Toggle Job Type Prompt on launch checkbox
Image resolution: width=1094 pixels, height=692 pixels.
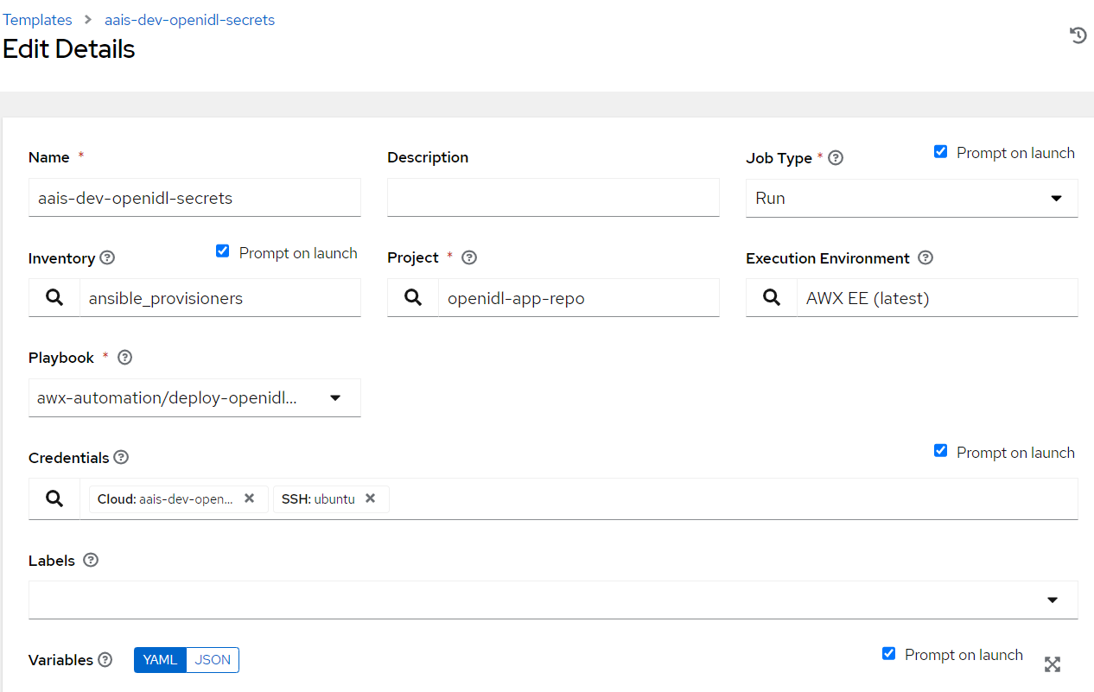940,152
